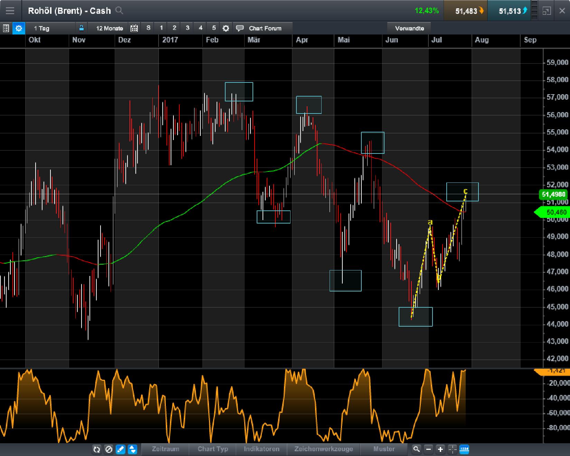570x456 pixels.
Task: Open the Indikatoren menu
Action: pyautogui.click(x=262, y=449)
